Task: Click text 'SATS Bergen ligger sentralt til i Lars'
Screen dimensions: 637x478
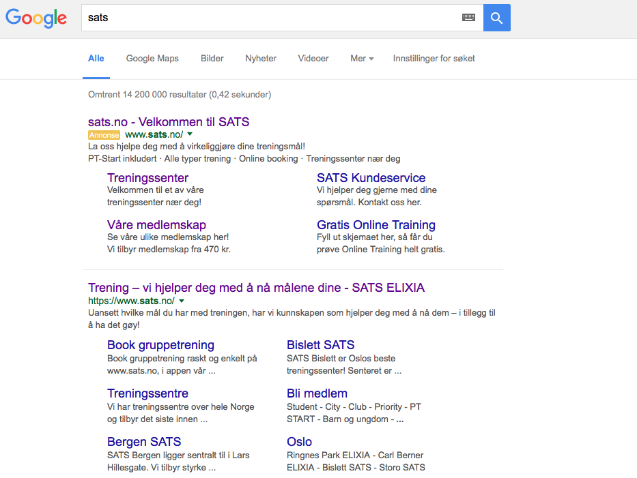Action: [178, 455]
